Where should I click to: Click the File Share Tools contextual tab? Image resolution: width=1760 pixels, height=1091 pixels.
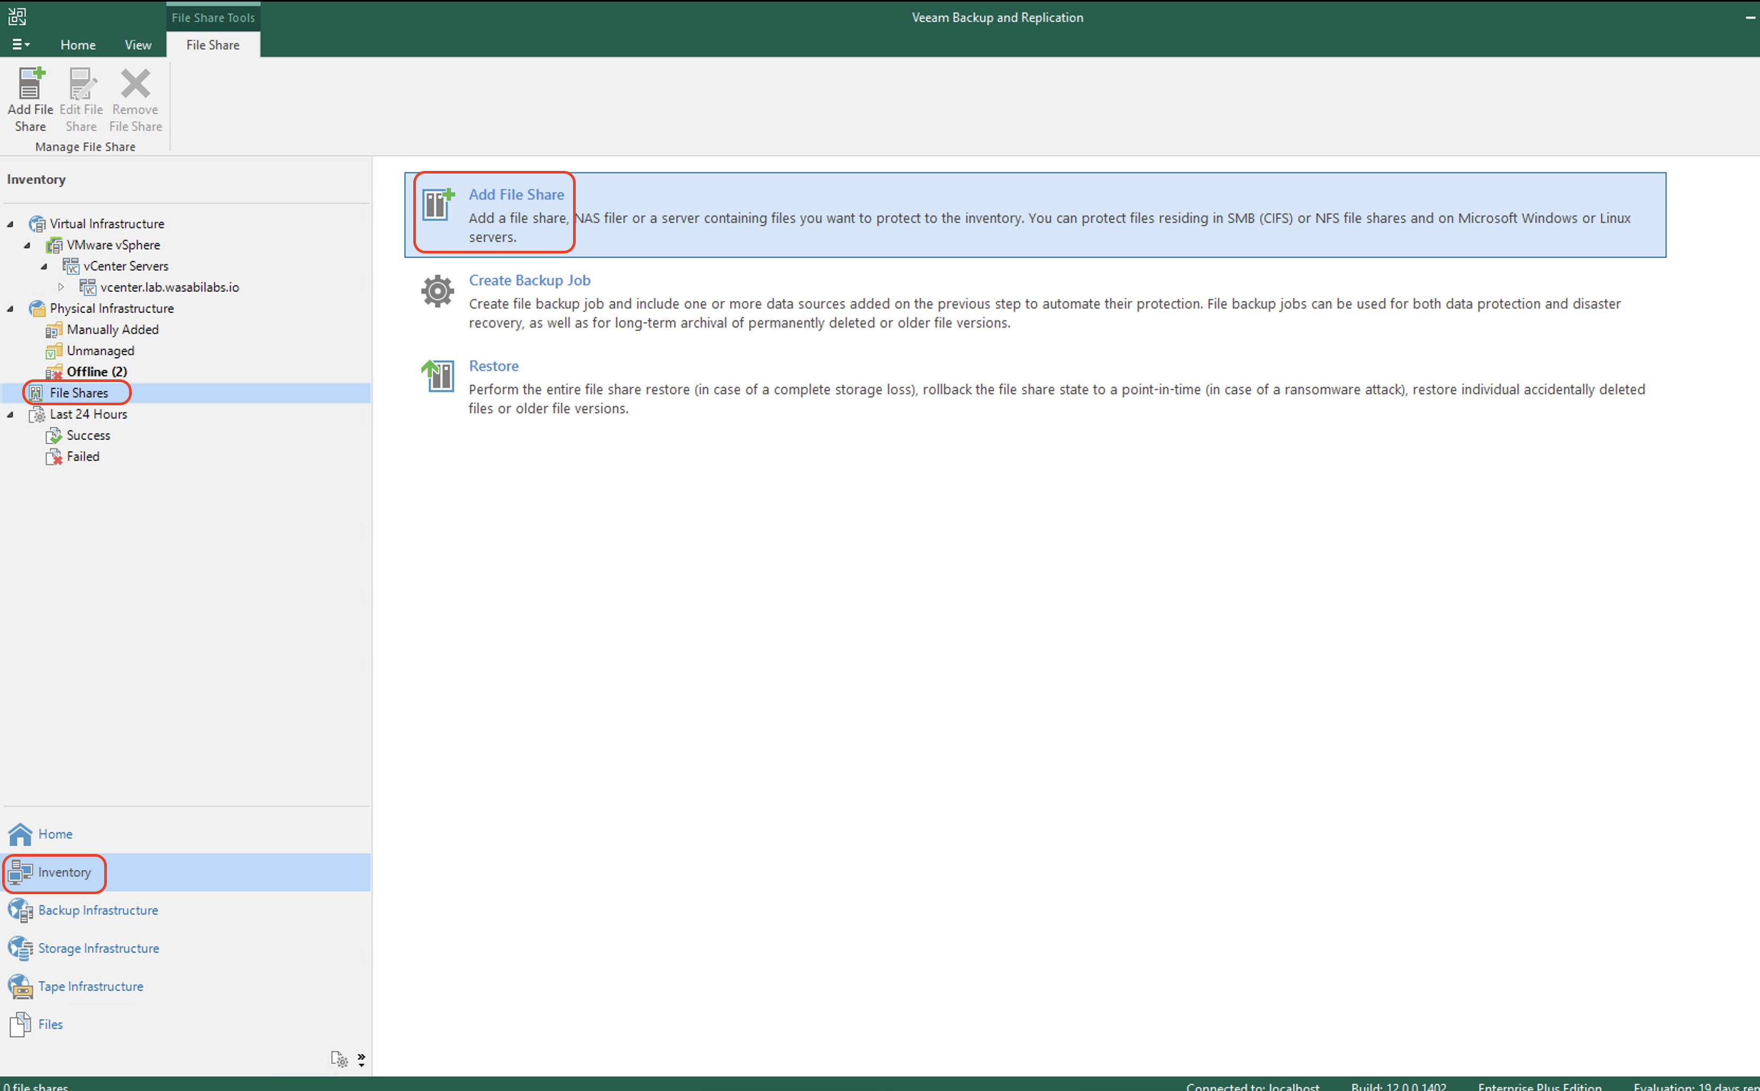(x=213, y=17)
